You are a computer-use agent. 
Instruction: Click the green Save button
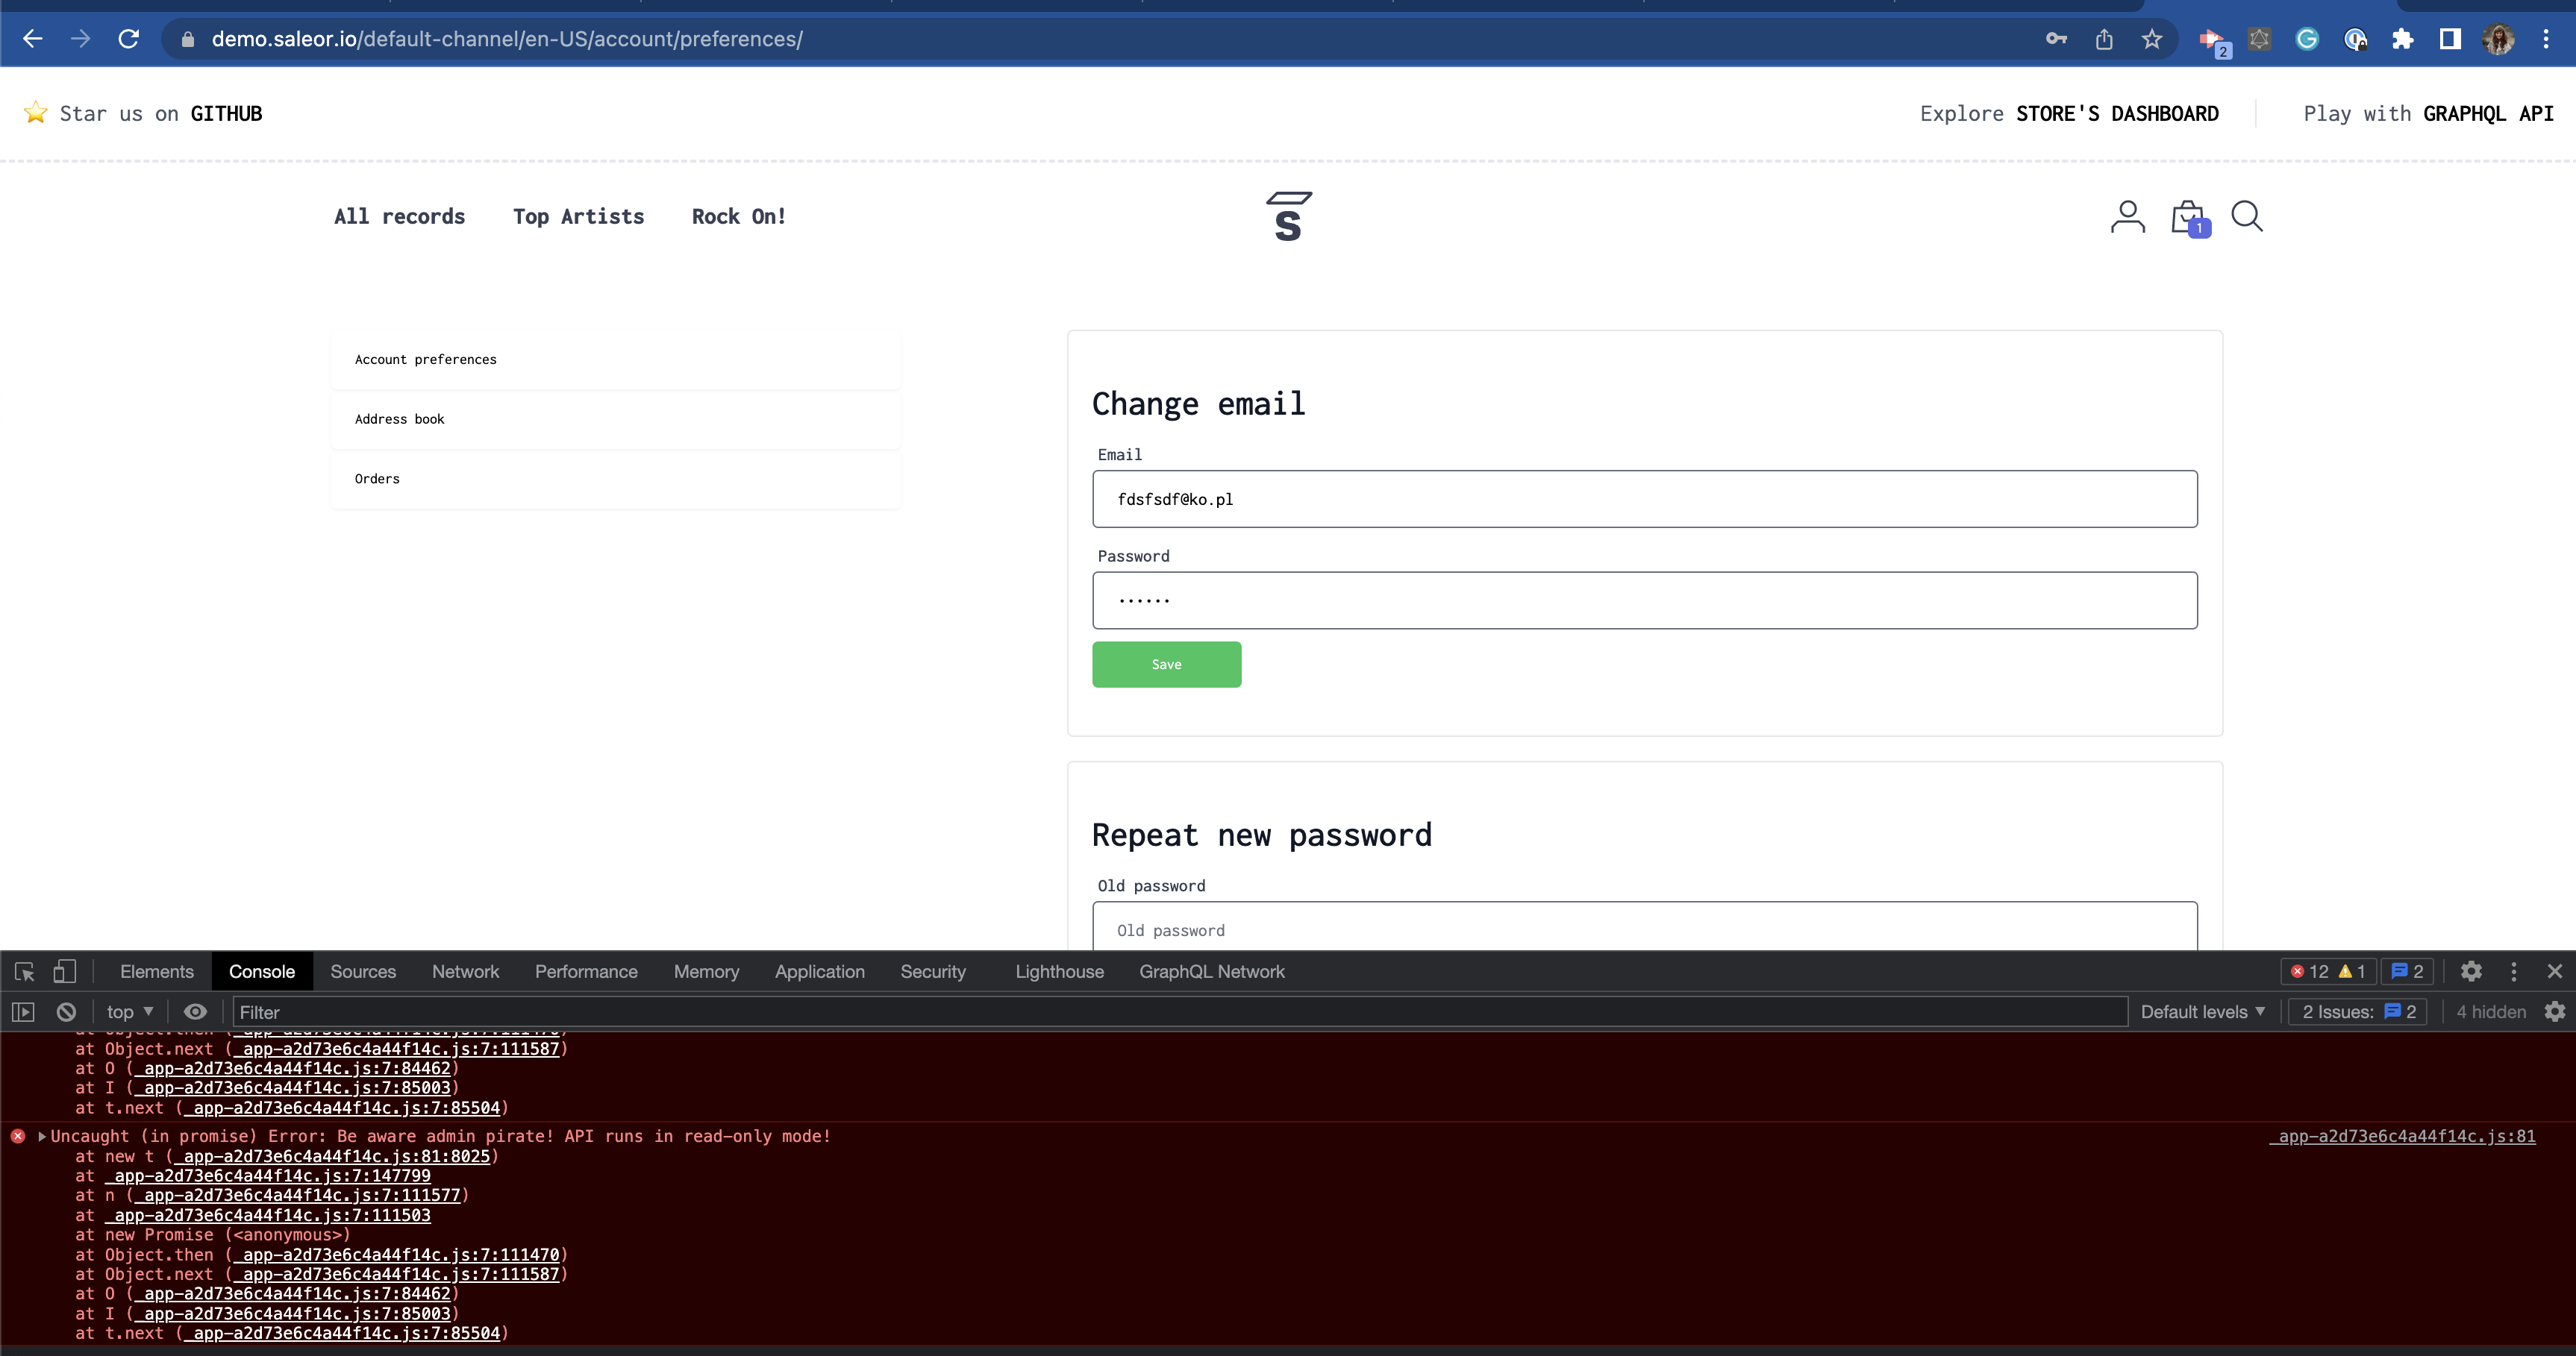pos(1166,664)
